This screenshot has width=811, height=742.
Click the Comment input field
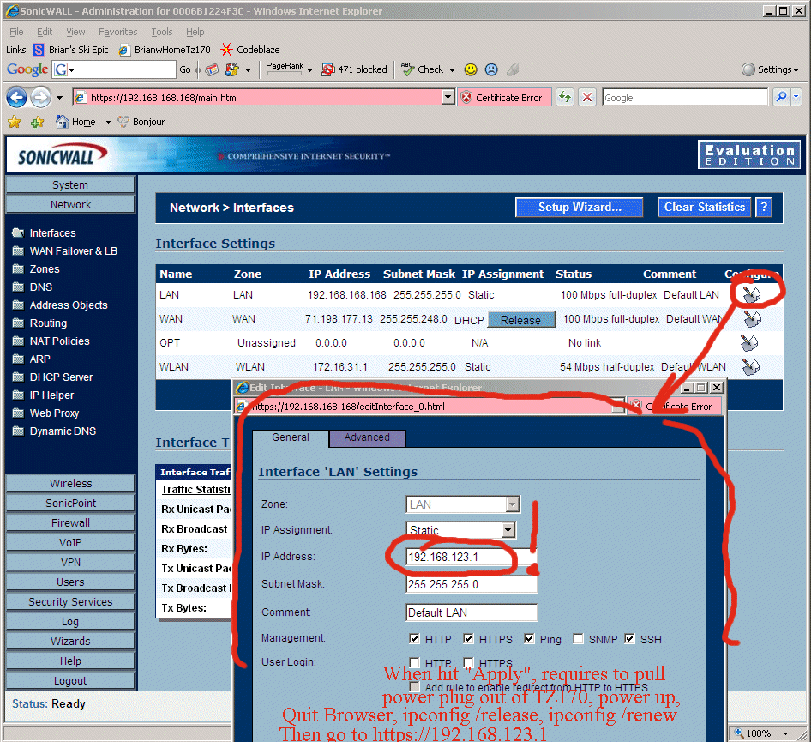coord(472,612)
